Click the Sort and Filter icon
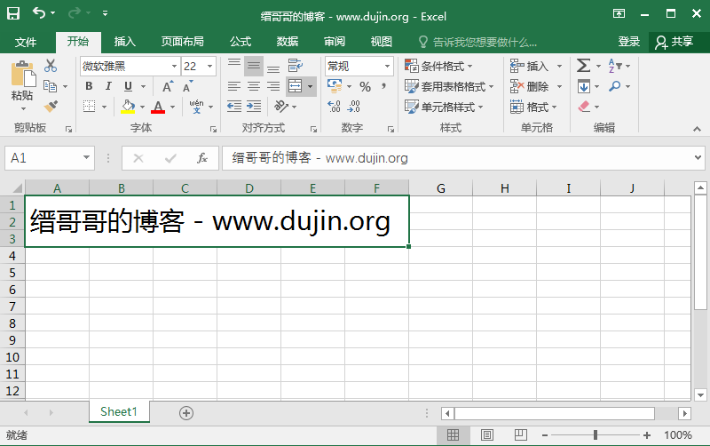 point(615,66)
